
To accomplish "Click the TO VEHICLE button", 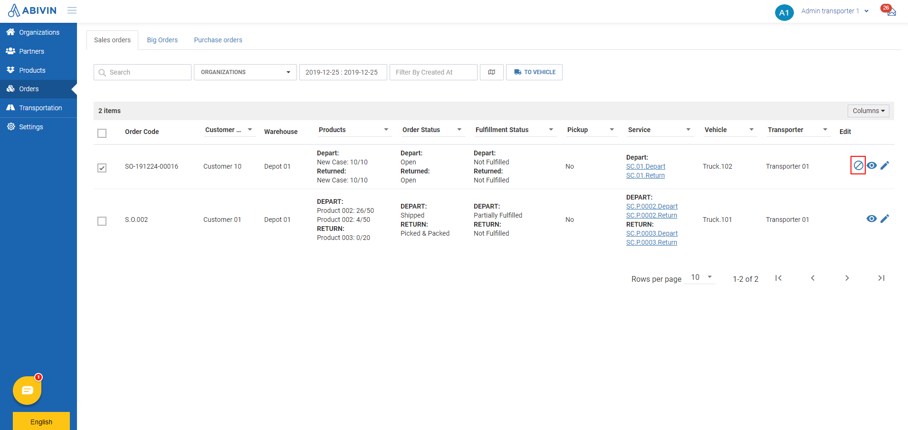I will pyautogui.click(x=534, y=72).
